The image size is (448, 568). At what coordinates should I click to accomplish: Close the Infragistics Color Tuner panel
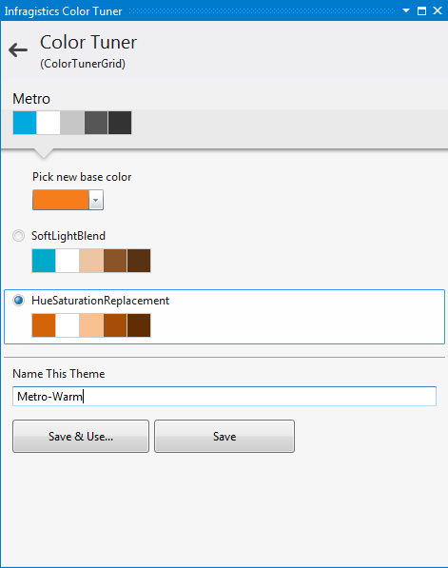pyautogui.click(x=438, y=10)
